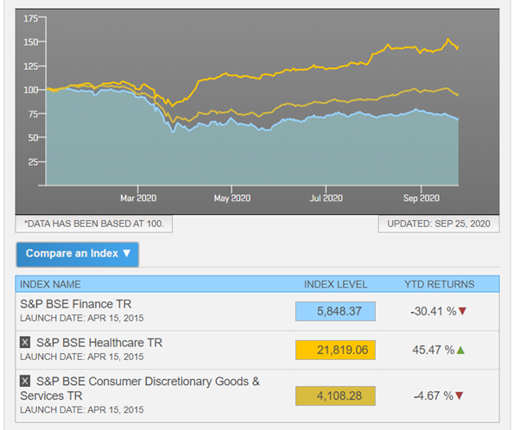This screenshot has height=430, width=520.
Task: Click the blue 5,848.37 index level swatch
Action: (x=335, y=311)
